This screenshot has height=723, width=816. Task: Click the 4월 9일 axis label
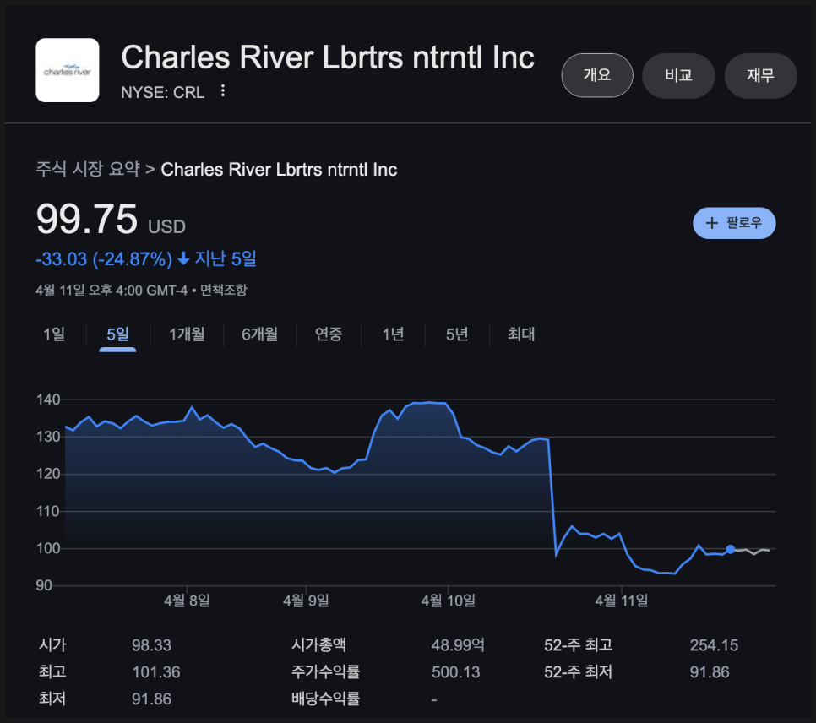coord(306,601)
